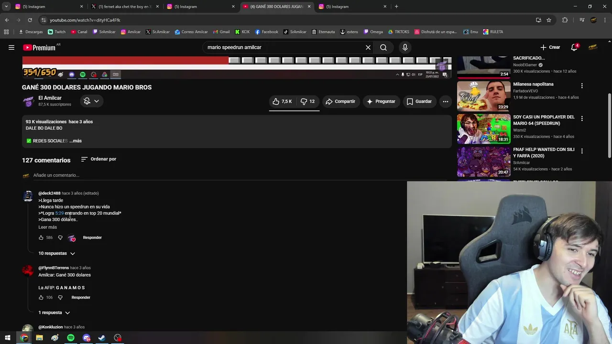Screen dimensions: 612x344
Task: Run search with the magnifier button
Action: pyautogui.click(x=383, y=47)
